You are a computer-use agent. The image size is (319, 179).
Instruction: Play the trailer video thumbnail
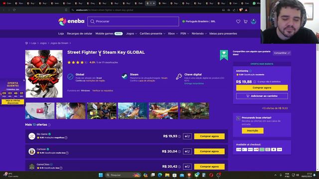point(40,111)
